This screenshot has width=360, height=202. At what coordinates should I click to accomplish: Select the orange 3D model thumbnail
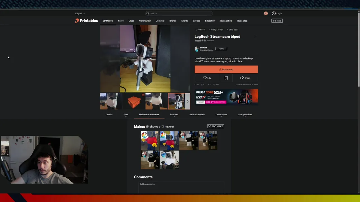point(134,101)
